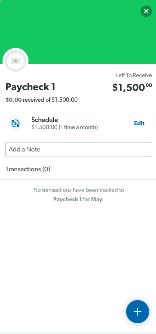Click the received of $1,500.00 text

tap(50, 100)
